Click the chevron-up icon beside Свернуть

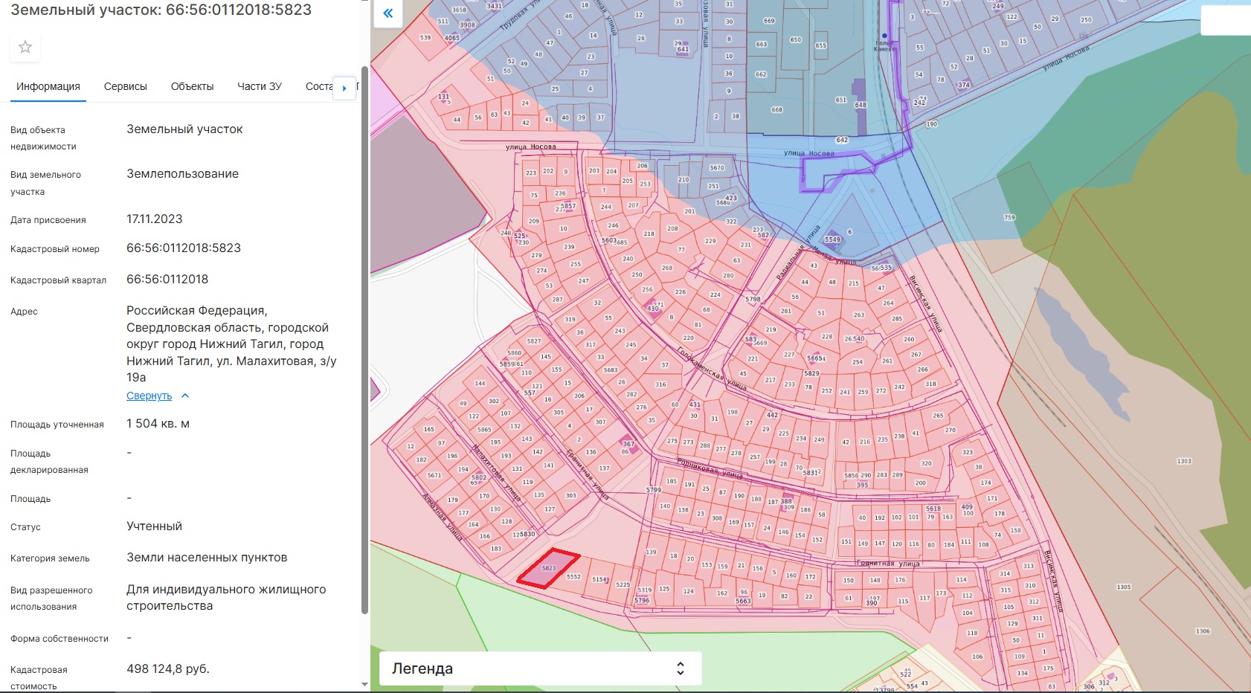pos(185,396)
